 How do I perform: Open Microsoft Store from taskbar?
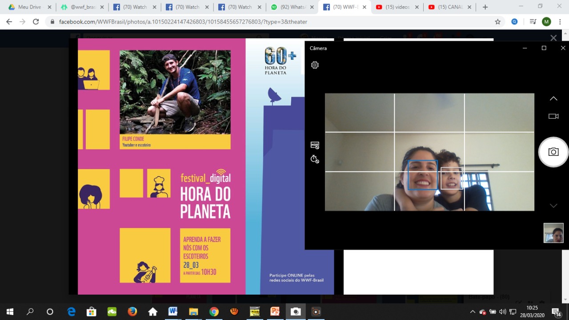coord(92,312)
